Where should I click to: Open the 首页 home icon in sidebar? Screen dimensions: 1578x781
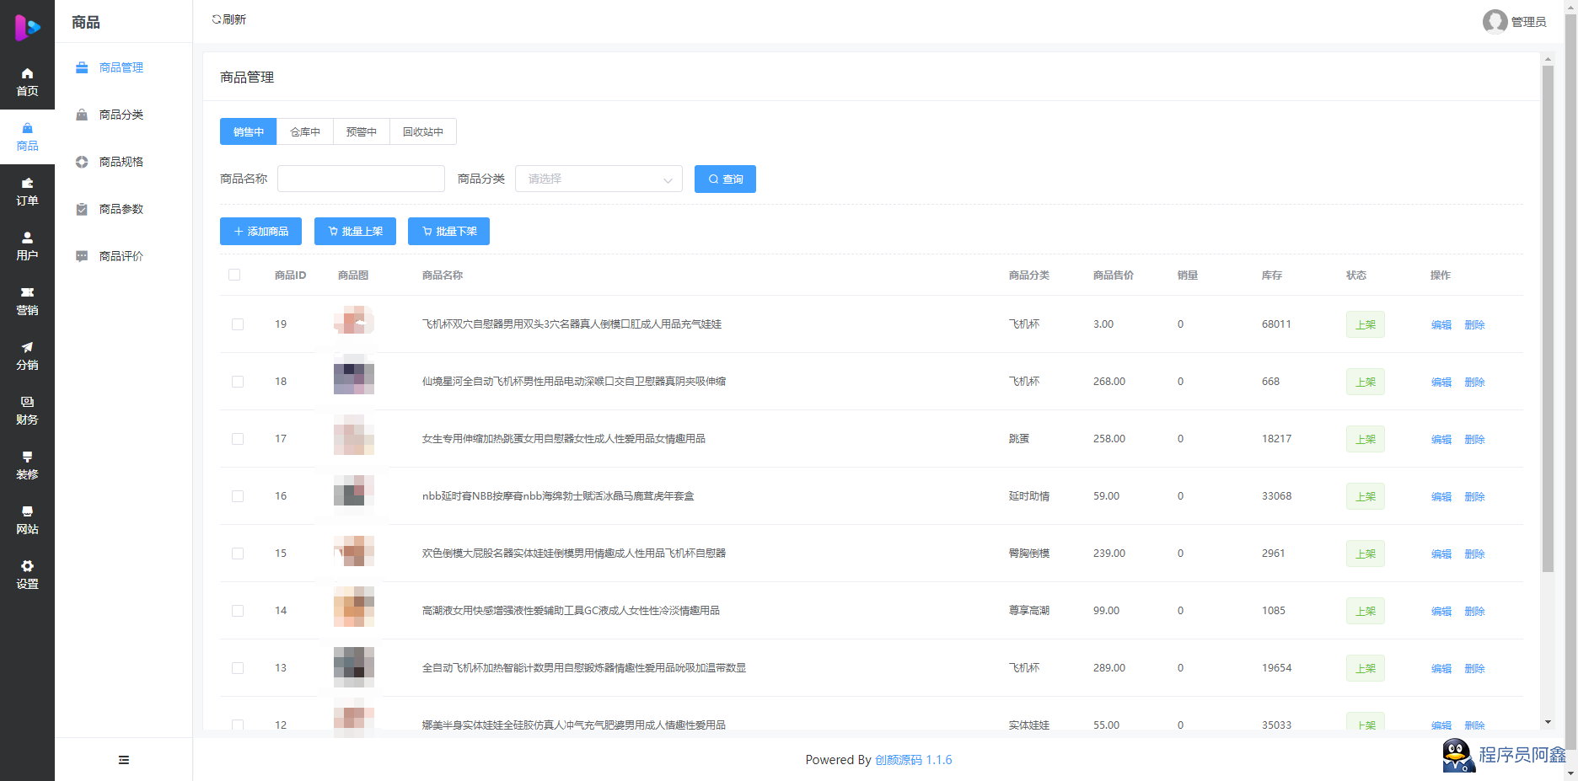pyautogui.click(x=27, y=74)
